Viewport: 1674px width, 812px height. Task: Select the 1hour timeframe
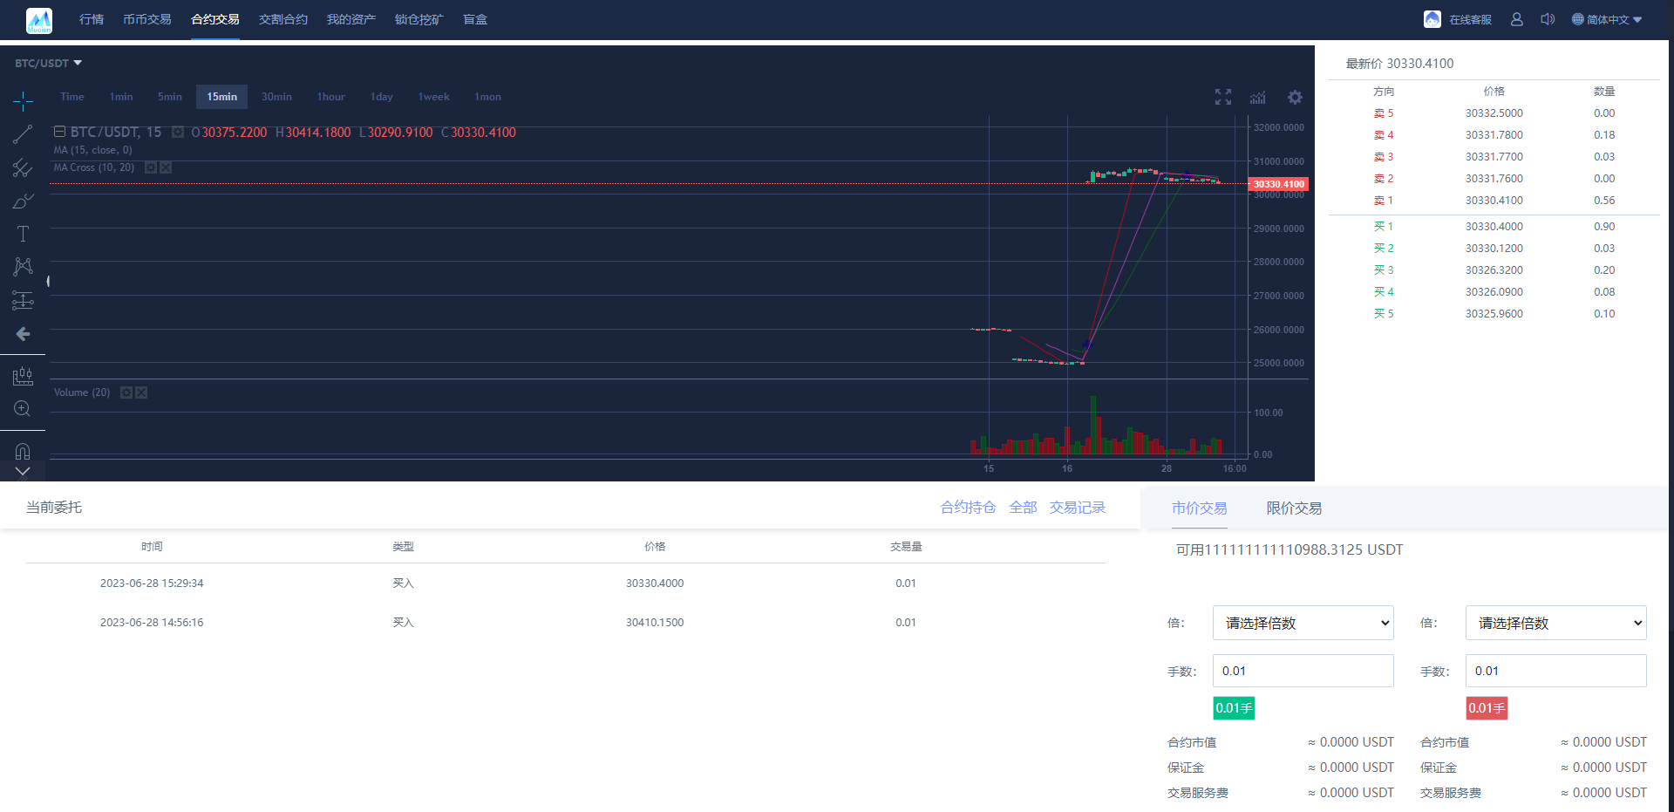tap(330, 97)
